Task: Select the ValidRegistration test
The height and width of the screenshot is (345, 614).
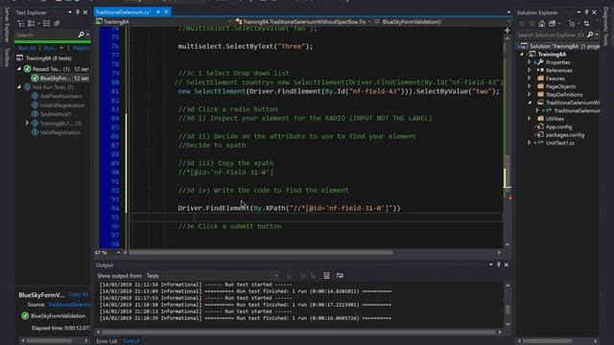Action: [60, 132]
